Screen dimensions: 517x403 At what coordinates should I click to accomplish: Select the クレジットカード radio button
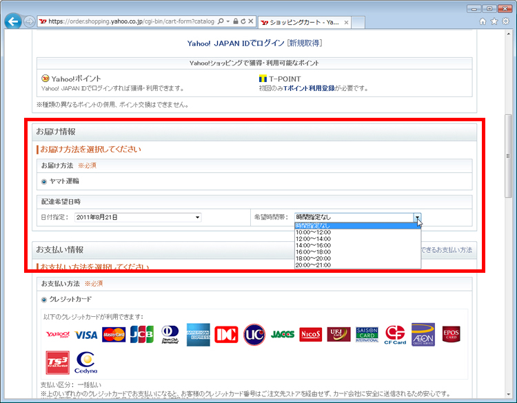(44, 300)
